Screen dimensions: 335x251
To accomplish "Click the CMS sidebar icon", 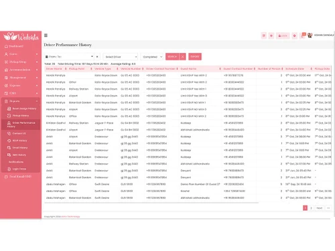I will coord(6,93).
